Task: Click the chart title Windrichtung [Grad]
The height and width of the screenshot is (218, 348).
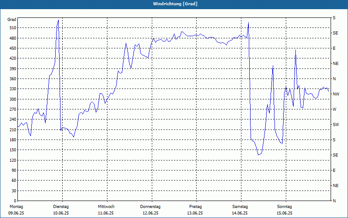Action: pyautogui.click(x=175, y=4)
